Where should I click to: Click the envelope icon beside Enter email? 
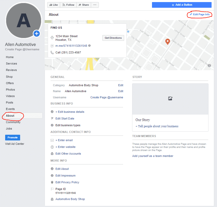click(x=52, y=140)
